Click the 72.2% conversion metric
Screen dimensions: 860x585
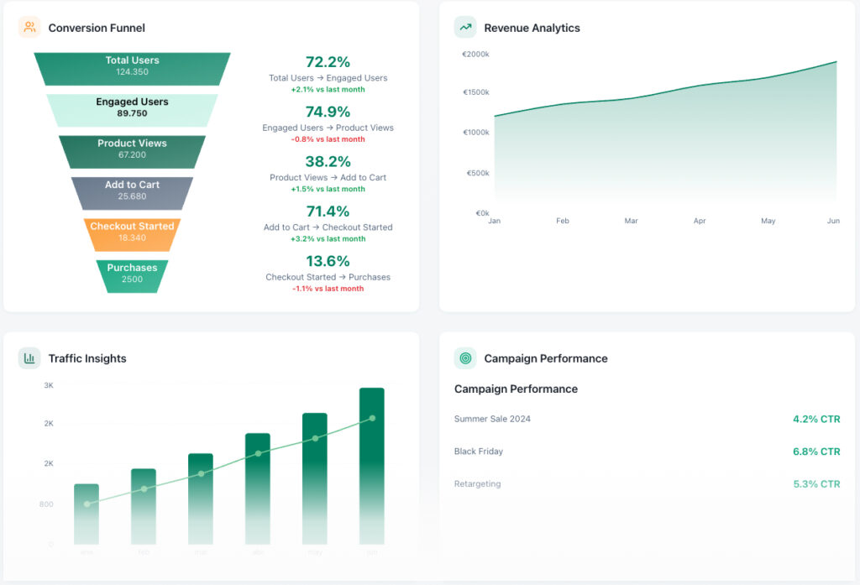point(328,63)
